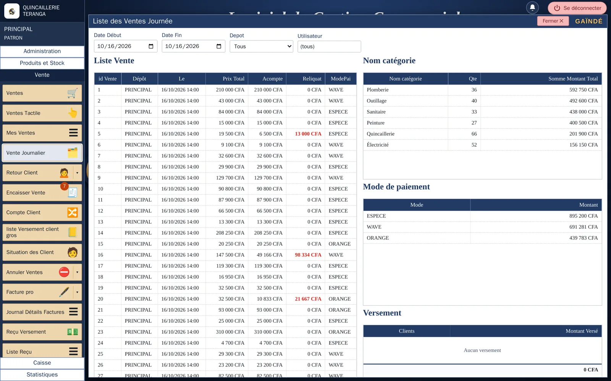This screenshot has width=611, height=381.
Task: Expand the Annuler Ventes dropdown arrow
Action: [77, 272]
